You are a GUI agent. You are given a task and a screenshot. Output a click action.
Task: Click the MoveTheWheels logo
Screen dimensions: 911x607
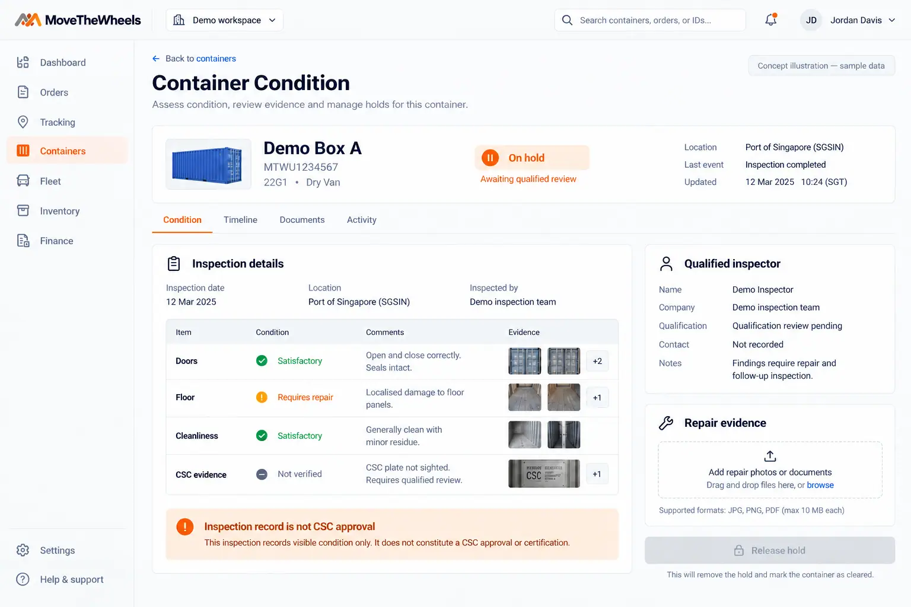point(78,20)
